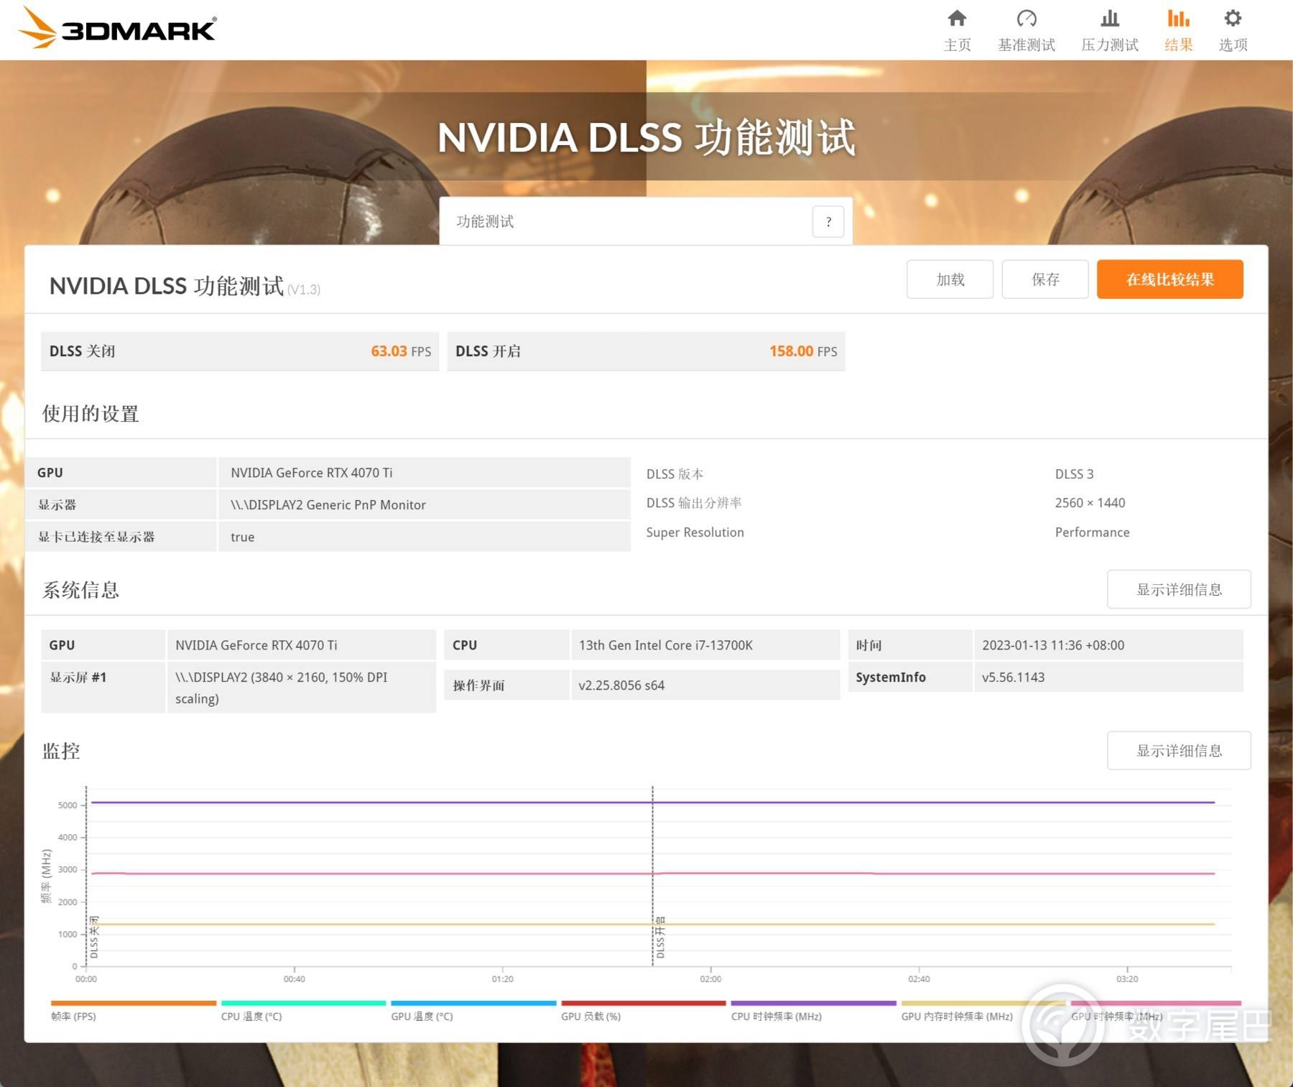Viewport: 1293px width, 1087px height.
Task: Click the 保存 save button
Action: coord(1045,279)
